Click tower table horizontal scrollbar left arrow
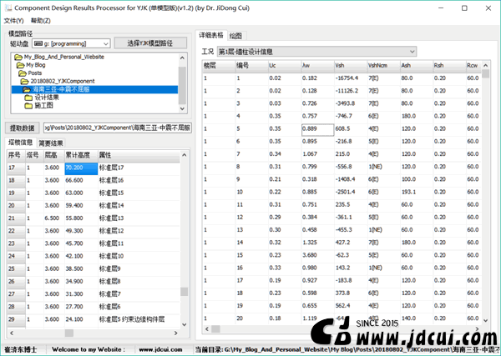 tap(12, 333)
